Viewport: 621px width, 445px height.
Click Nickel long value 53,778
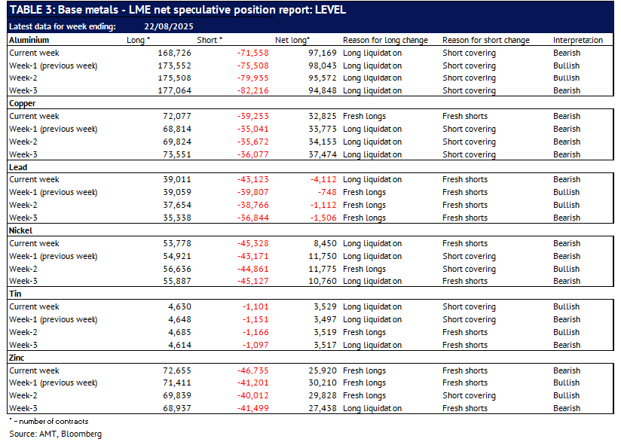coord(177,243)
